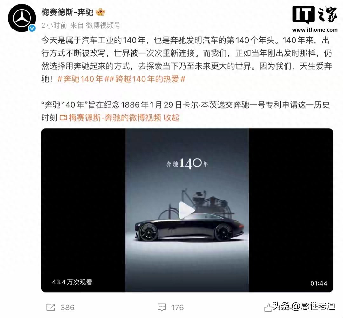Share the post via repost icon
The image size is (343, 318).
51,308
